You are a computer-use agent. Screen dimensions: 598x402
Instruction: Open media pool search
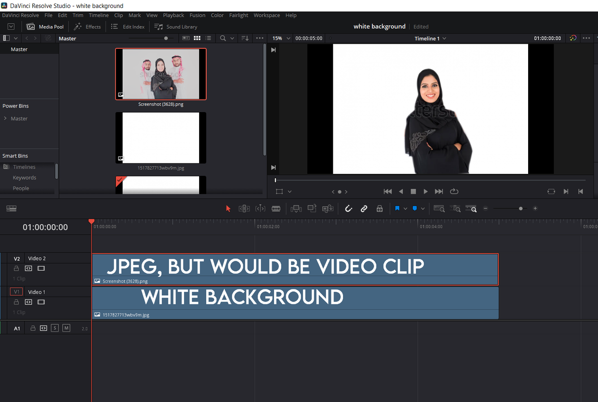pyautogui.click(x=223, y=38)
